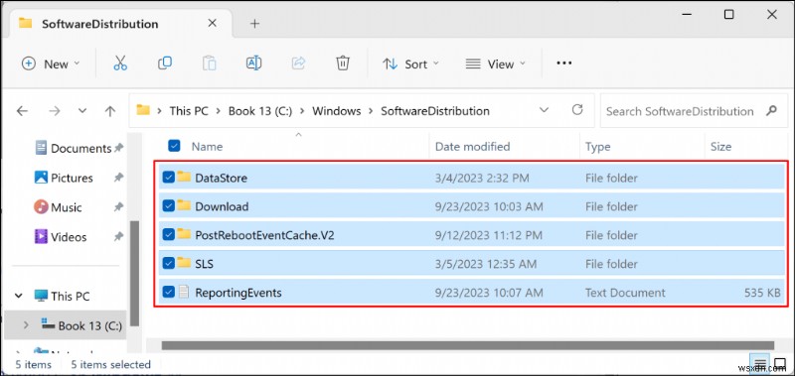Sort by the Size column header

pos(720,146)
